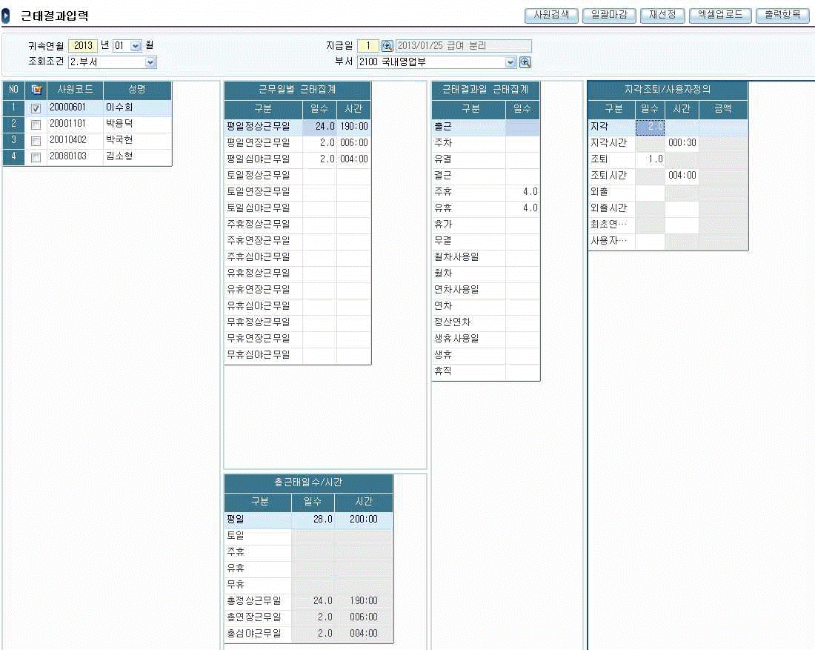
Task: Open the 출력항목 button
Action: pos(782,16)
